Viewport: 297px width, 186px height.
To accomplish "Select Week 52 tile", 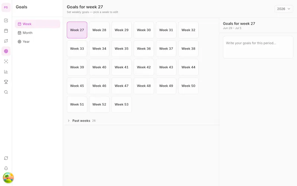I will point(99,105).
